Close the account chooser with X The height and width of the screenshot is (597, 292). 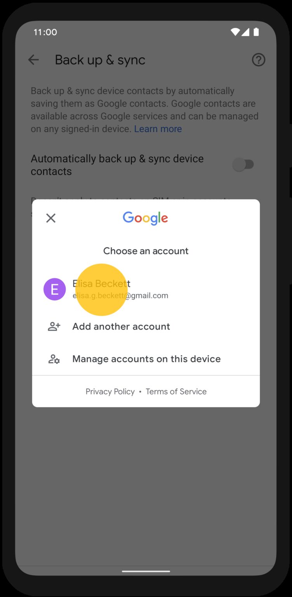point(51,218)
